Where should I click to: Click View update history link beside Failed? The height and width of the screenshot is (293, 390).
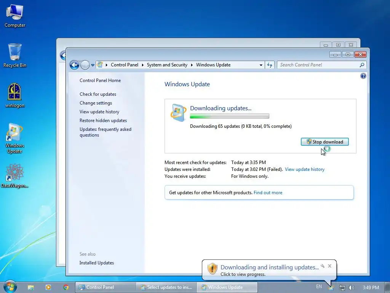(304, 169)
